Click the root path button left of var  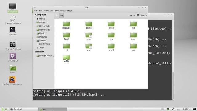(x=57, y=15)
